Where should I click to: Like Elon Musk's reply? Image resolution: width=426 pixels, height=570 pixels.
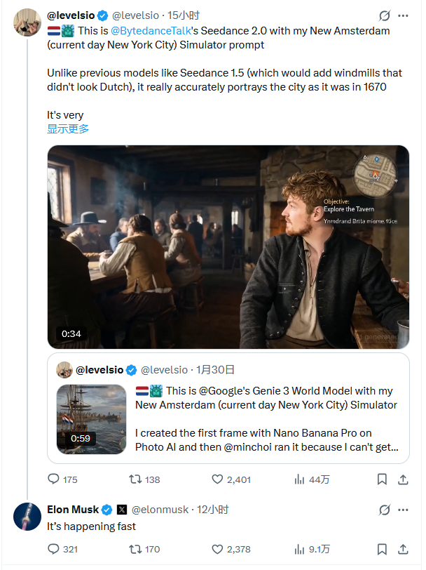[x=217, y=549]
